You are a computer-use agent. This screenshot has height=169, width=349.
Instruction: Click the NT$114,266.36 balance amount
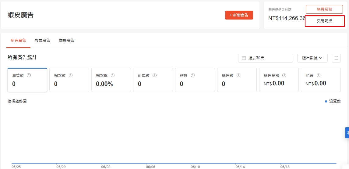287,18
